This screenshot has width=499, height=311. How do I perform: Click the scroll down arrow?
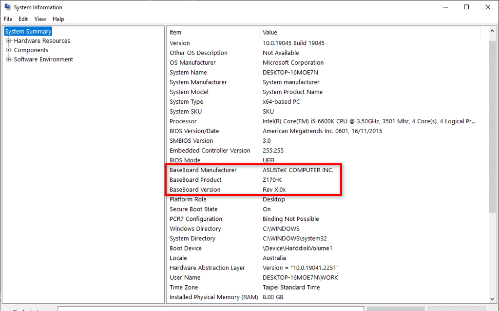[492, 299]
